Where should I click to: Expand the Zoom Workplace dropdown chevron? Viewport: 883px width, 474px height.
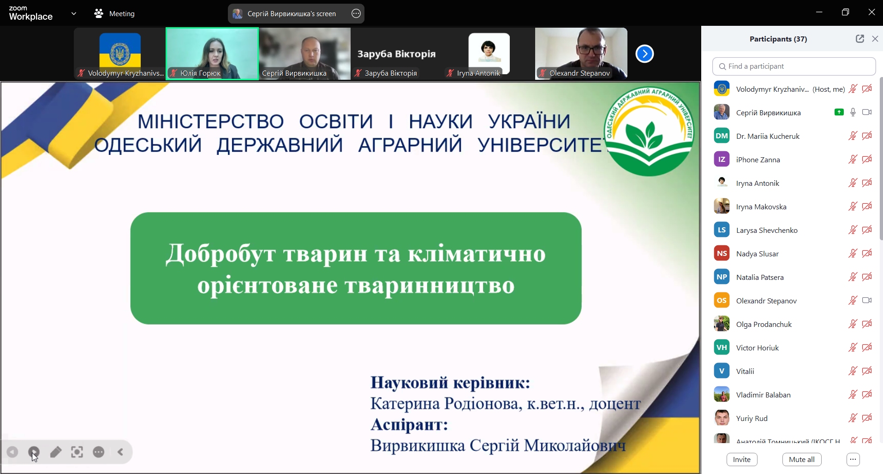(74, 14)
